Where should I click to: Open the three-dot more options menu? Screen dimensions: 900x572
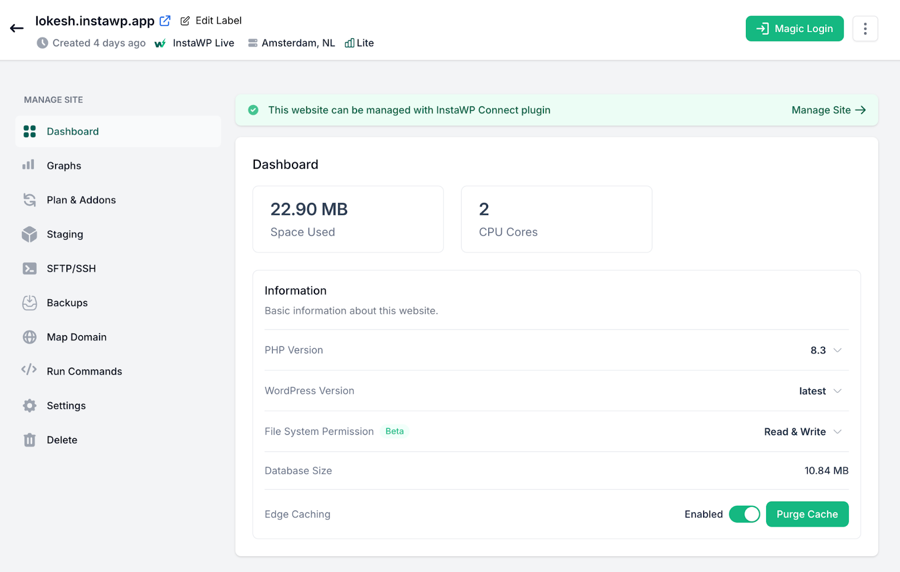coord(865,29)
